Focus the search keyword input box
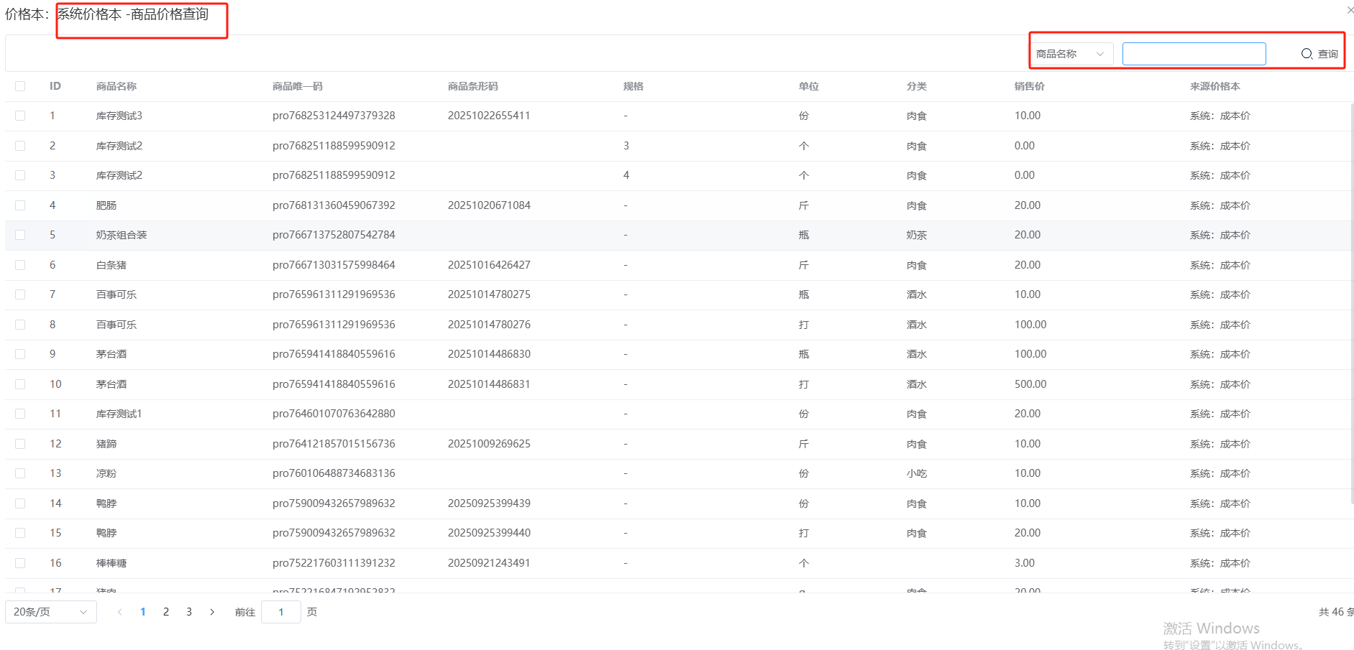 pyautogui.click(x=1194, y=54)
